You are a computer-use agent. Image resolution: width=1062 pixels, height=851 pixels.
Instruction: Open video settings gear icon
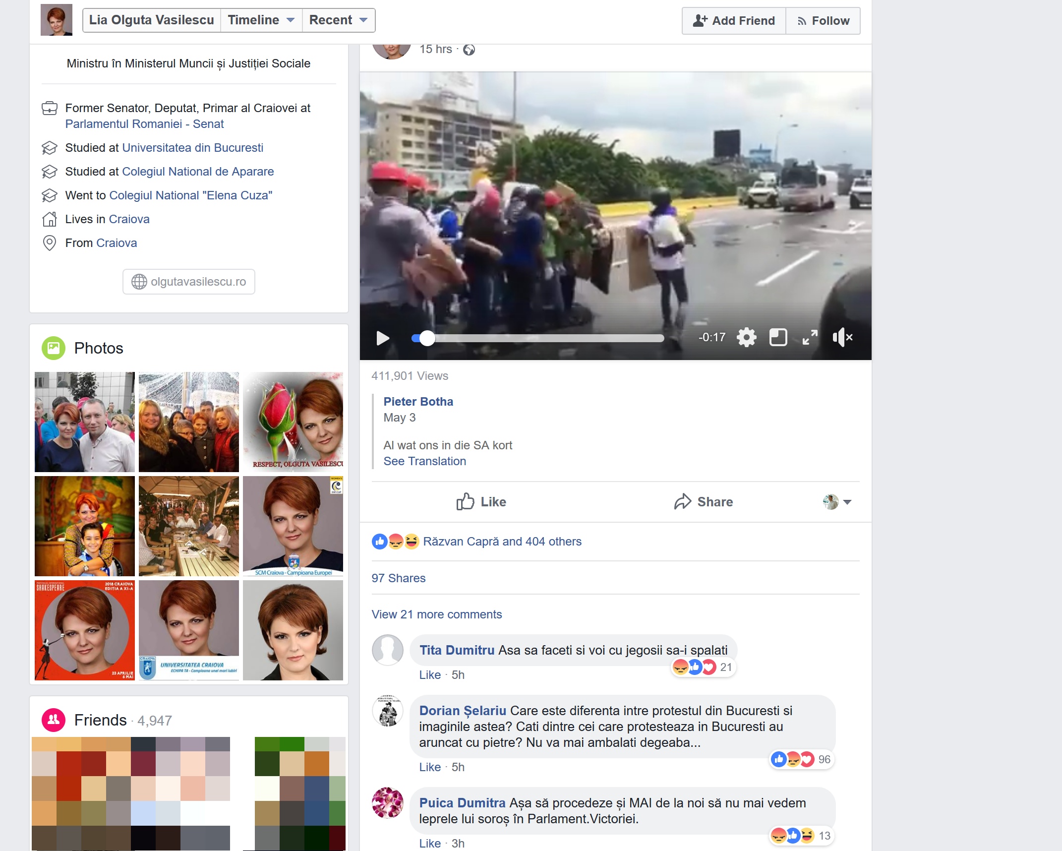click(746, 338)
